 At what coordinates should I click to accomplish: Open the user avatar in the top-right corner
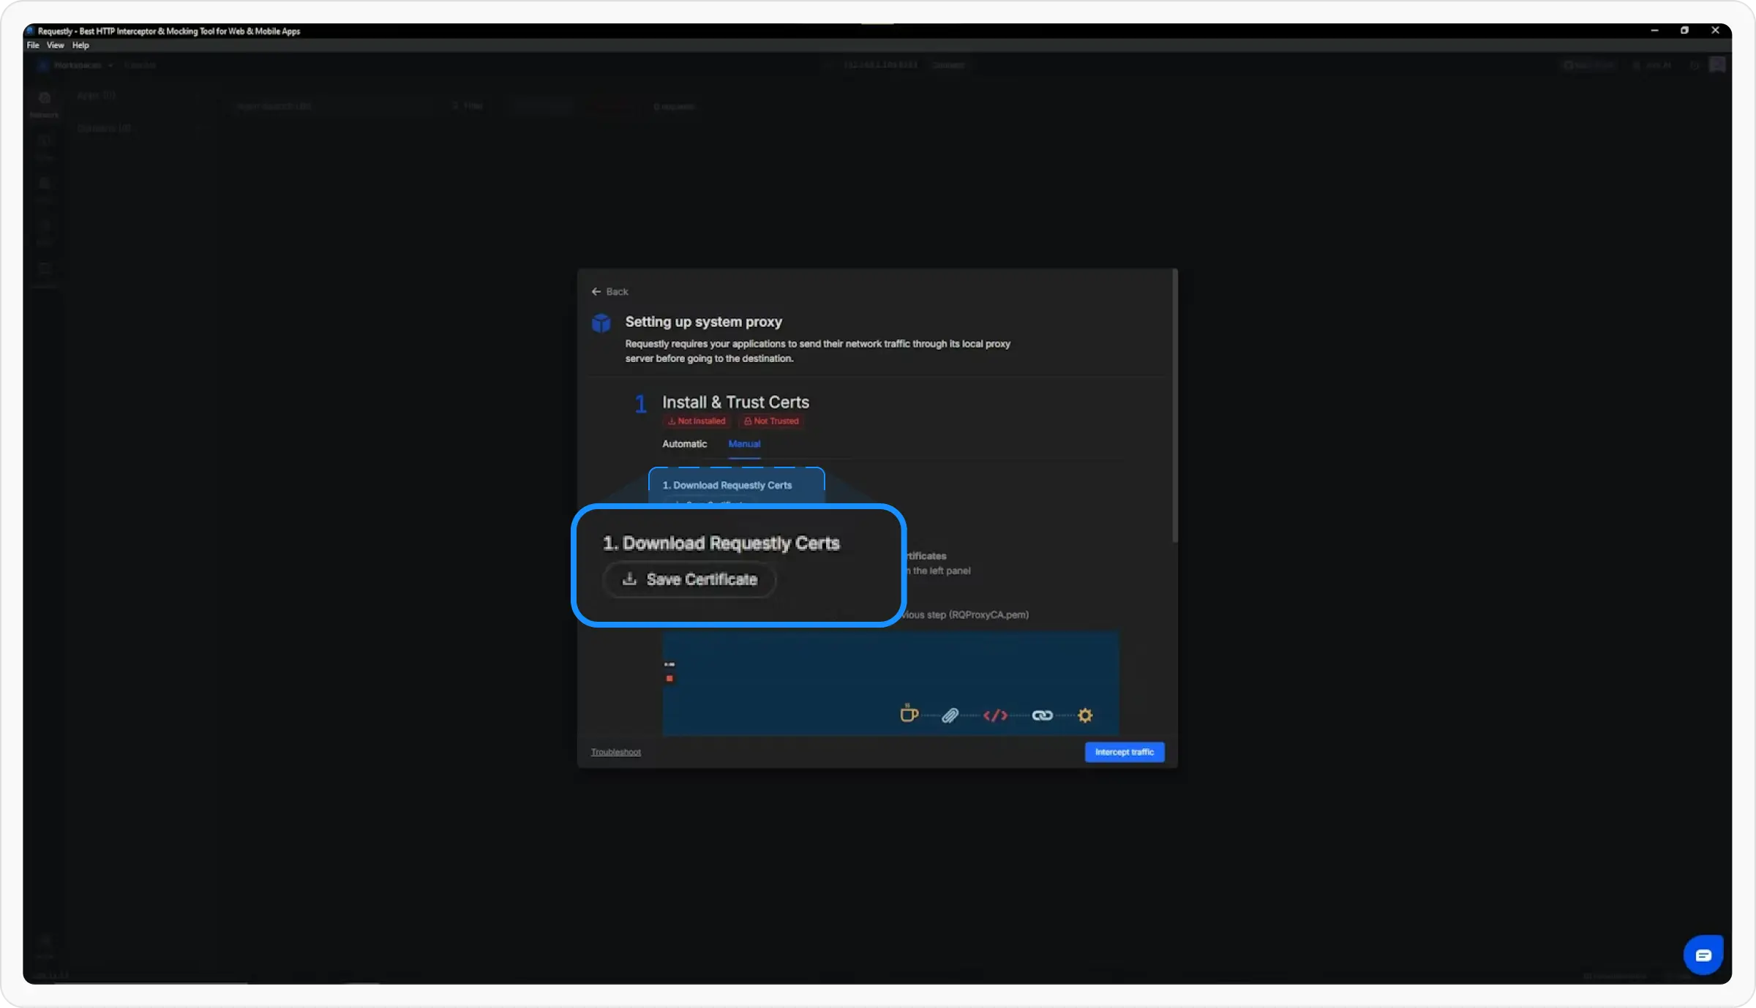coord(1716,64)
